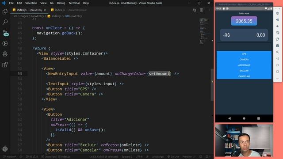
Task: Tap the ADICIONAR button in the app
Action: (x=244, y=65)
